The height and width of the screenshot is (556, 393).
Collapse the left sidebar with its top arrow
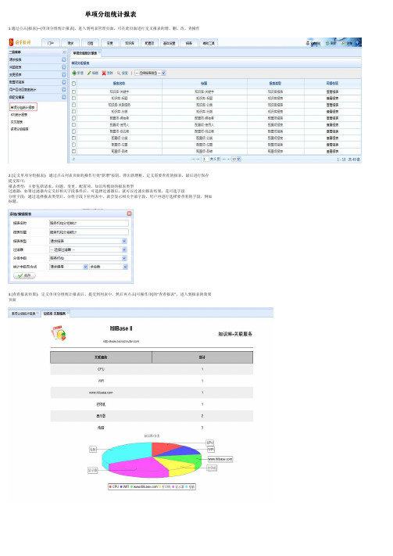pyautogui.click(x=64, y=52)
